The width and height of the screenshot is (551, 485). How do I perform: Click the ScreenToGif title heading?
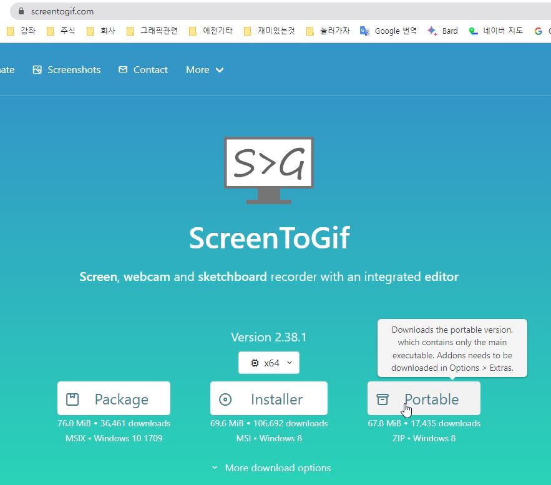click(269, 238)
